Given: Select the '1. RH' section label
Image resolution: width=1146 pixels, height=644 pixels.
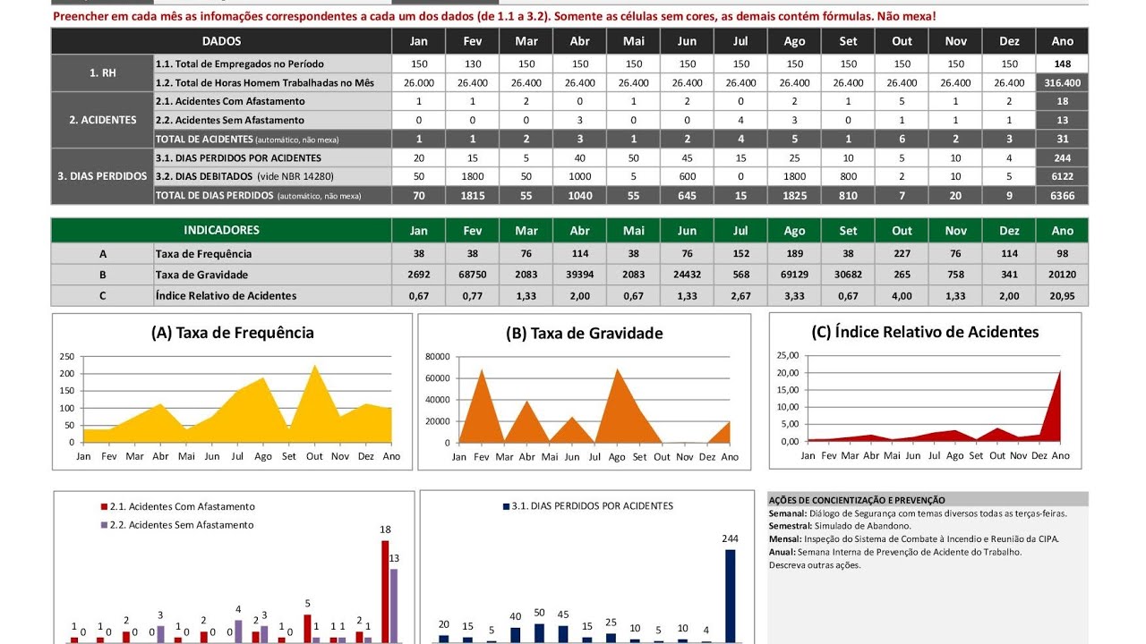Looking at the screenshot, I should click(102, 73).
